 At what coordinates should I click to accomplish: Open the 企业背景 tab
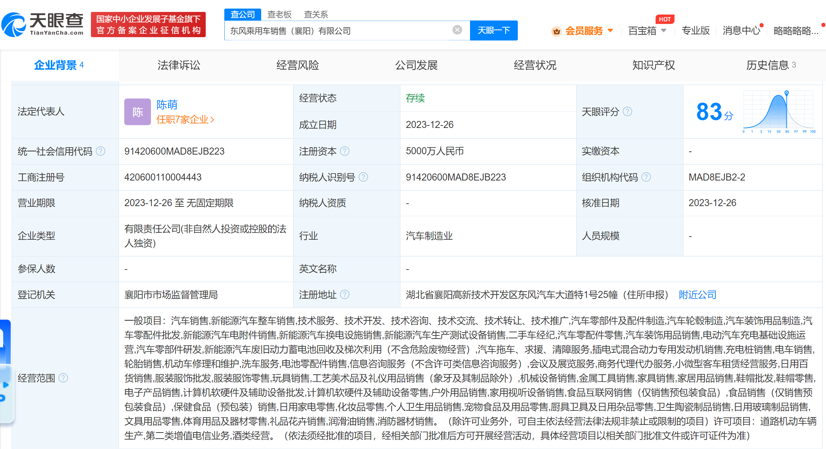click(x=59, y=65)
